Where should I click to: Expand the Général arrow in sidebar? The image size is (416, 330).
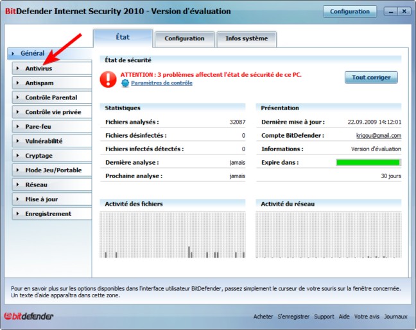coord(13,53)
